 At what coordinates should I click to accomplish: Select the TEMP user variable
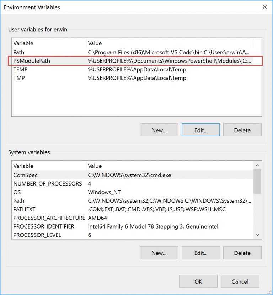pyautogui.click(x=53, y=69)
